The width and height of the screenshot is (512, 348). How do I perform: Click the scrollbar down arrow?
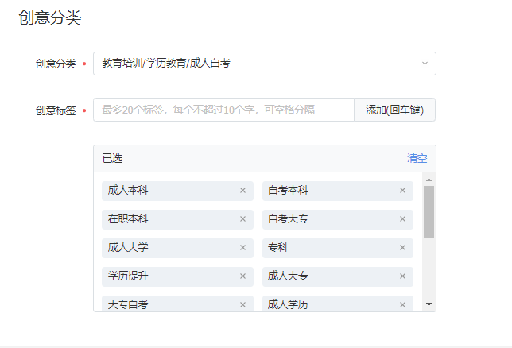(x=429, y=304)
